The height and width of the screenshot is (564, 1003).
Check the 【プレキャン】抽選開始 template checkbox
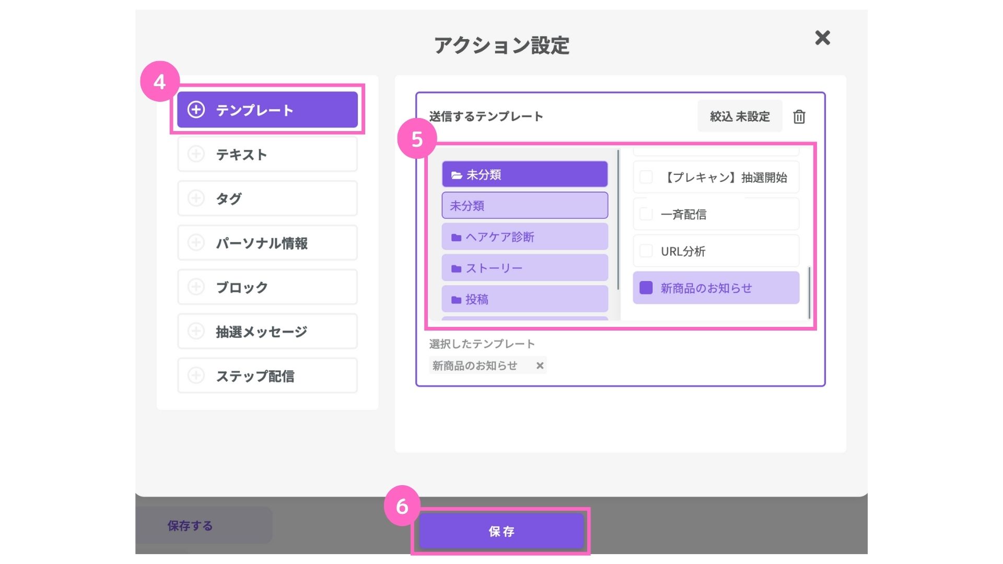tap(646, 177)
